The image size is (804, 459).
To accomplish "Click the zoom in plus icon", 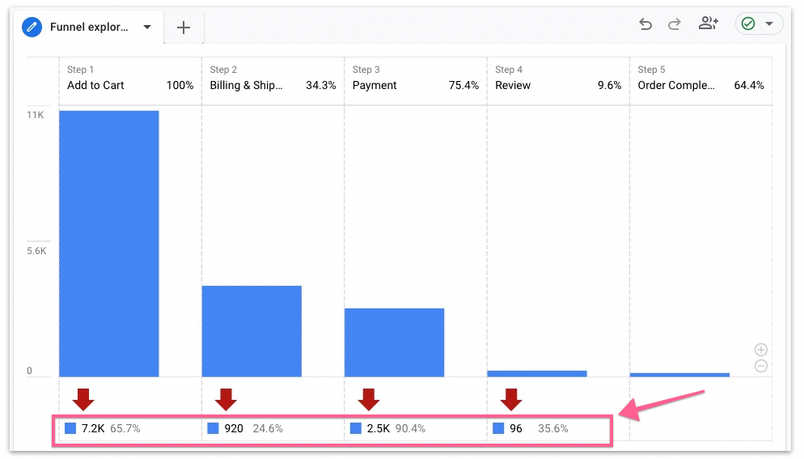I will click(x=760, y=350).
